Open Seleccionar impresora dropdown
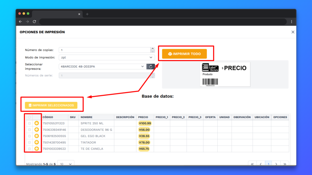 pos(102,67)
